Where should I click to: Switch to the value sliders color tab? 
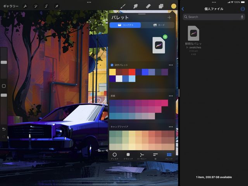pyautogui.click(x=155, y=156)
